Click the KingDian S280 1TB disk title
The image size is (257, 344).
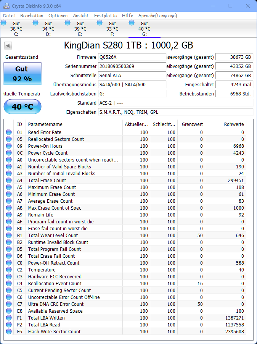click(128, 45)
